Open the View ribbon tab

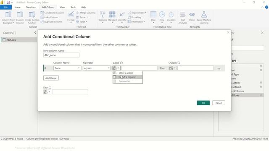point(62,7)
